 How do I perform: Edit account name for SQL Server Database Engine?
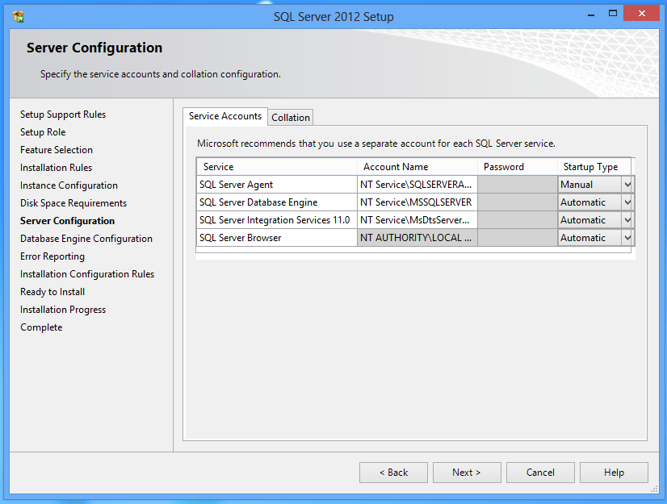(417, 202)
